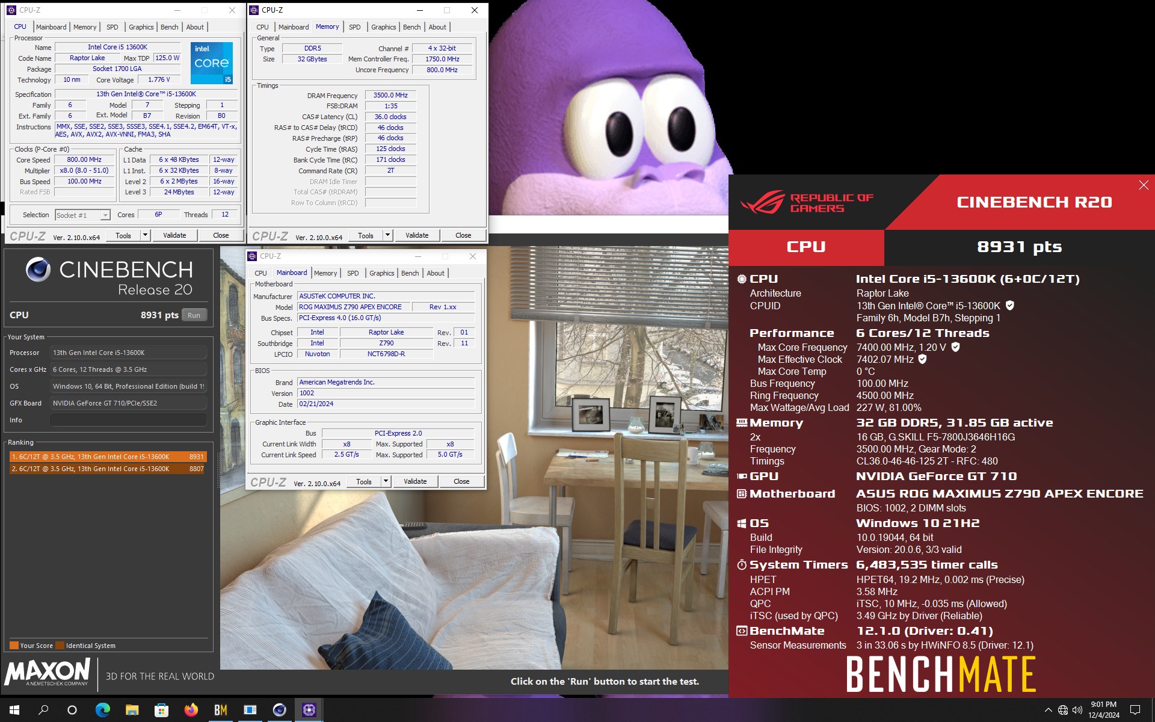The width and height of the screenshot is (1155, 722).
Task: Click Validate in CPU-Z Mainboard window
Action: 415,481
